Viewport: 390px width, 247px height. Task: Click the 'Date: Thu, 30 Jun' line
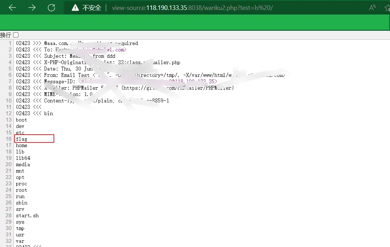tap(55, 69)
